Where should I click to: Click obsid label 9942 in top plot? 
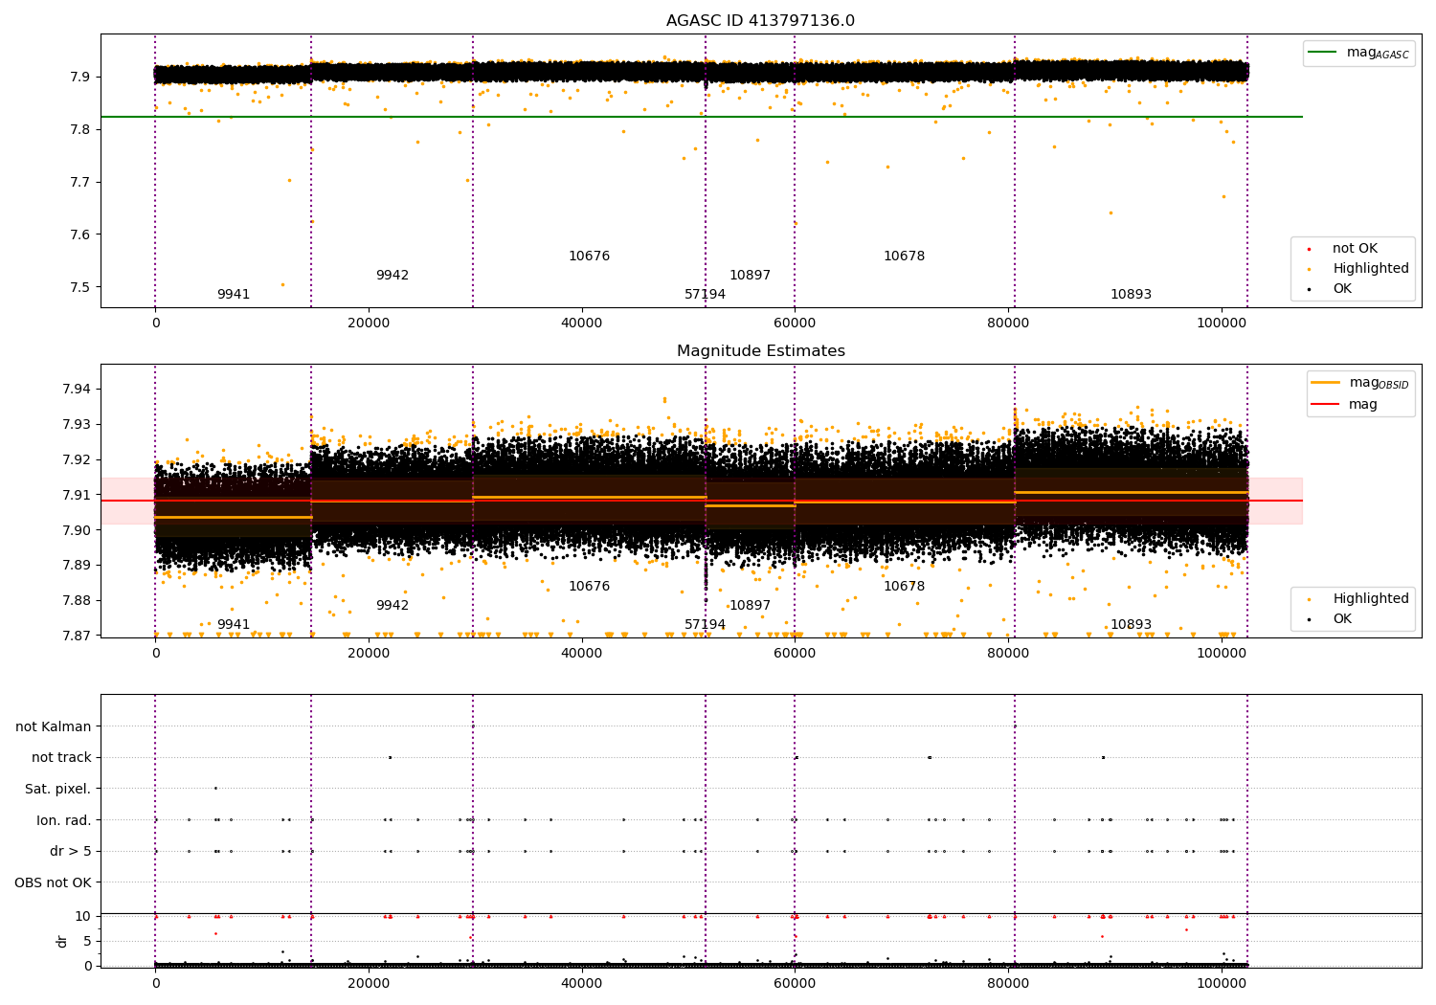(x=393, y=276)
